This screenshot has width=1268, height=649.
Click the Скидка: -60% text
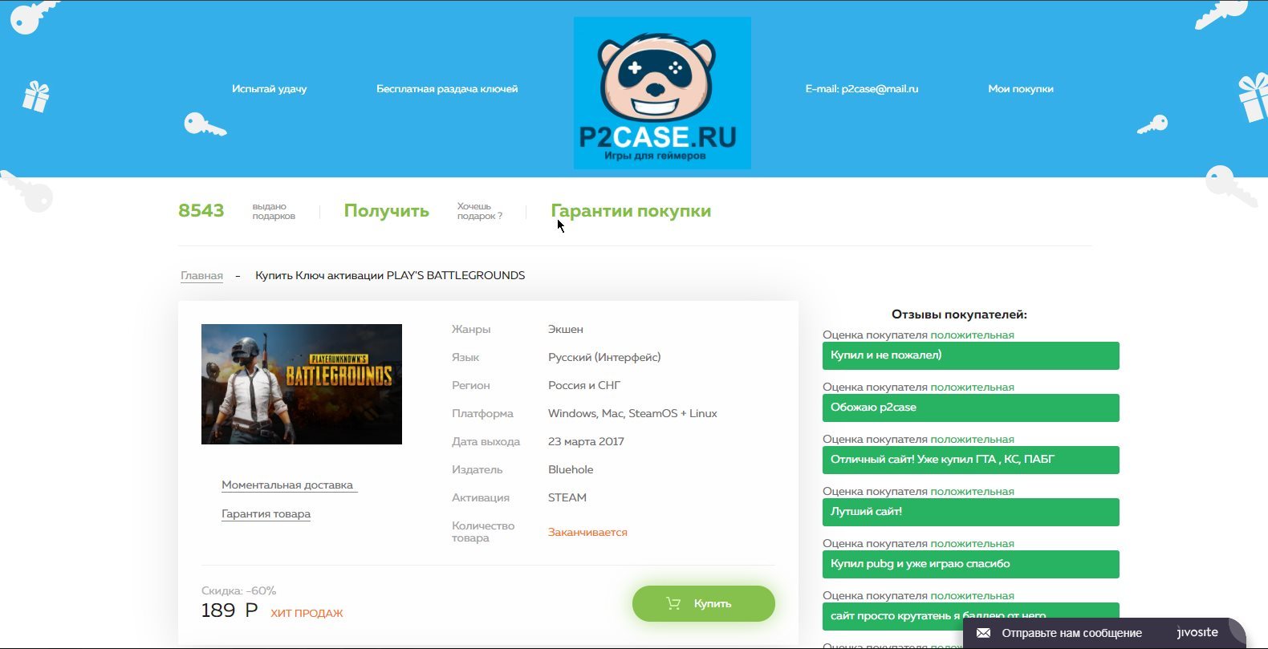tap(238, 591)
